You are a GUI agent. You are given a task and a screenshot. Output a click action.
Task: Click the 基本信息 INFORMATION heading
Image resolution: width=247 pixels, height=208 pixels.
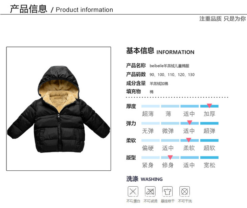160,51
